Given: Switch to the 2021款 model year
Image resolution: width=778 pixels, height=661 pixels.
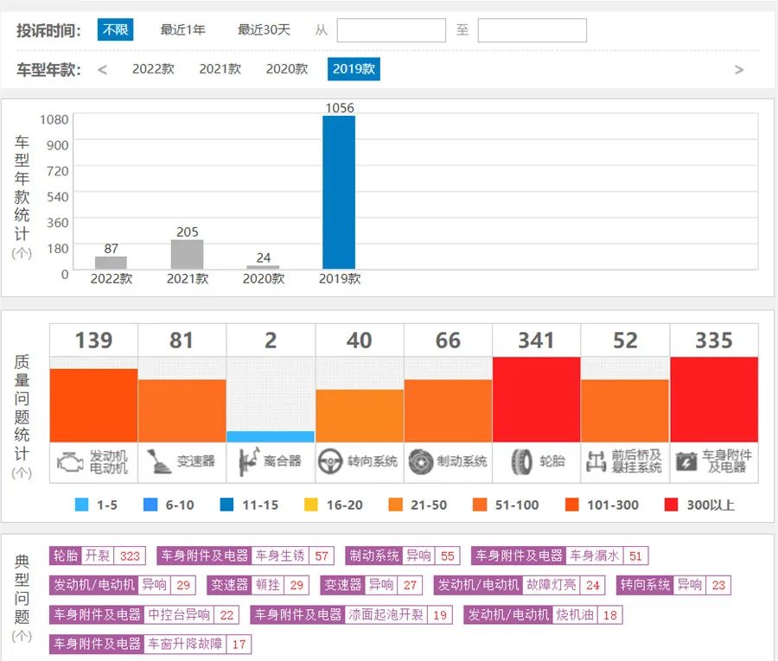Looking at the screenshot, I should pos(220,69).
